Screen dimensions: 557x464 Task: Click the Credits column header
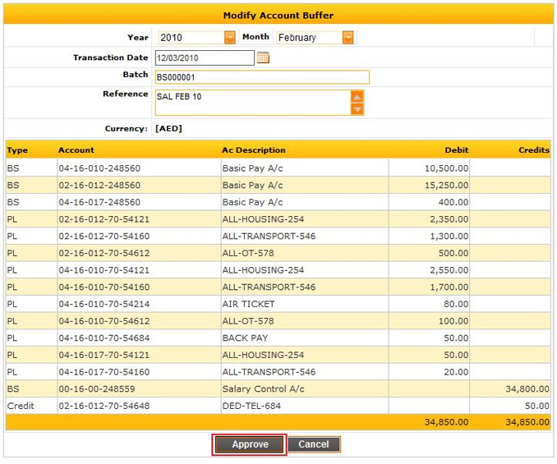coord(534,150)
